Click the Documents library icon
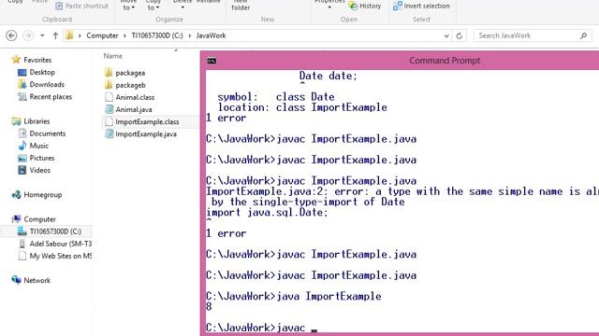 click(x=22, y=133)
